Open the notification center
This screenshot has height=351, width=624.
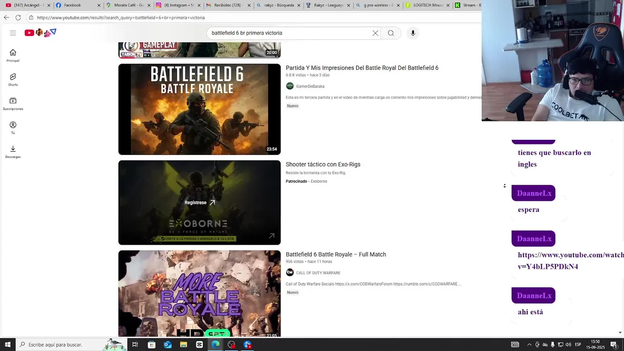click(614, 345)
